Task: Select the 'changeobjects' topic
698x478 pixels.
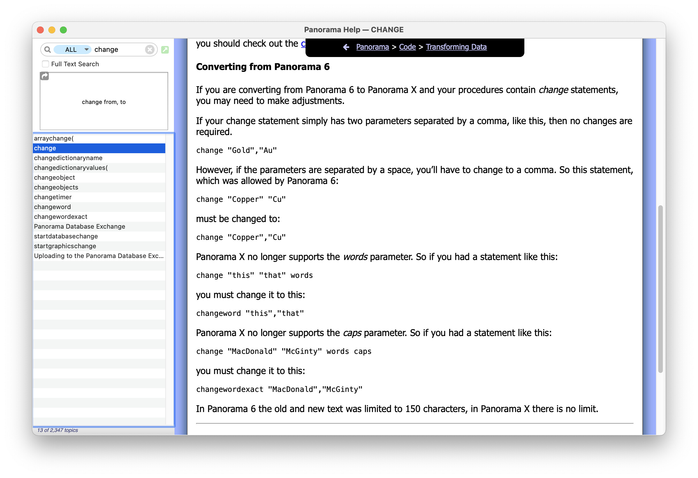Action: [99, 187]
